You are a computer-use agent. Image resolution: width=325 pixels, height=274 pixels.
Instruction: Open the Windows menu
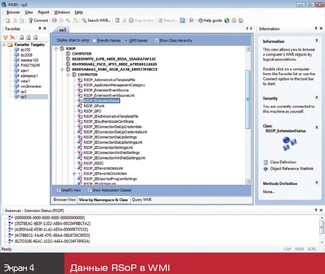pyautogui.click(x=62, y=12)
